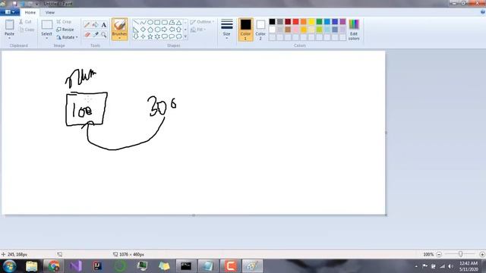Select the Magnifier tool

pos(104,34)
